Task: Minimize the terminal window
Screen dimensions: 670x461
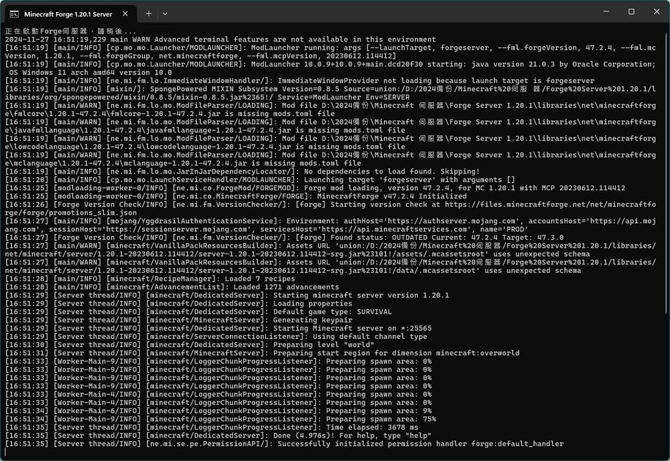Action: pos(600,11)
